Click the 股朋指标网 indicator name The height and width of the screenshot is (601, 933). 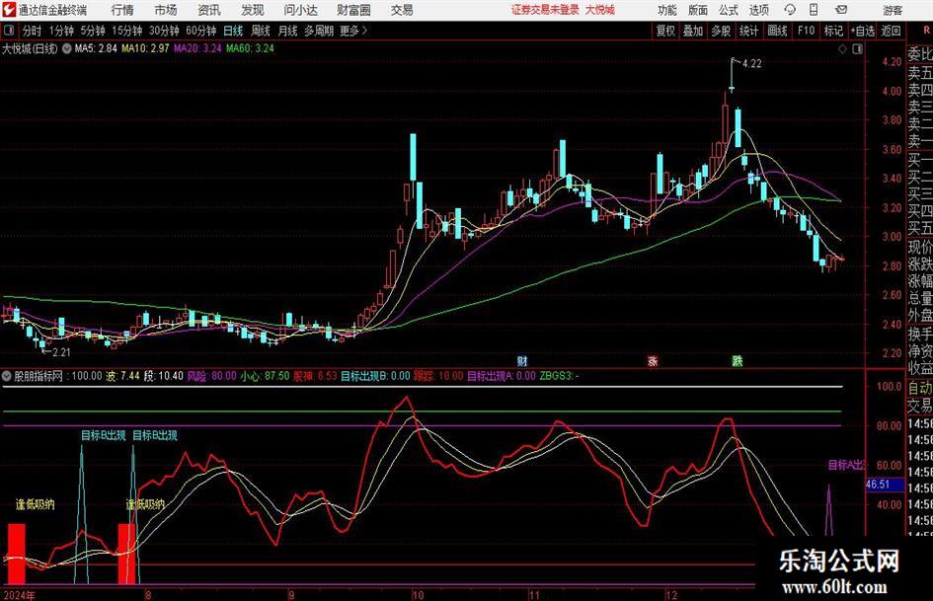coord(39,376)
